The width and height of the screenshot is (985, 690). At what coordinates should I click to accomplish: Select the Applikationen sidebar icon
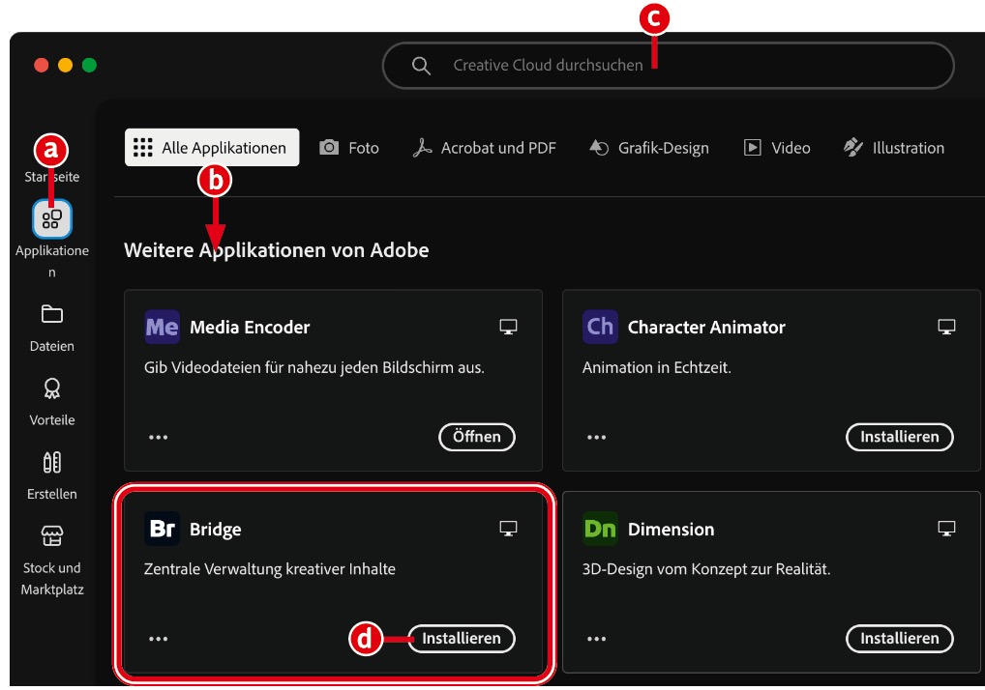(x=51, y=218)
